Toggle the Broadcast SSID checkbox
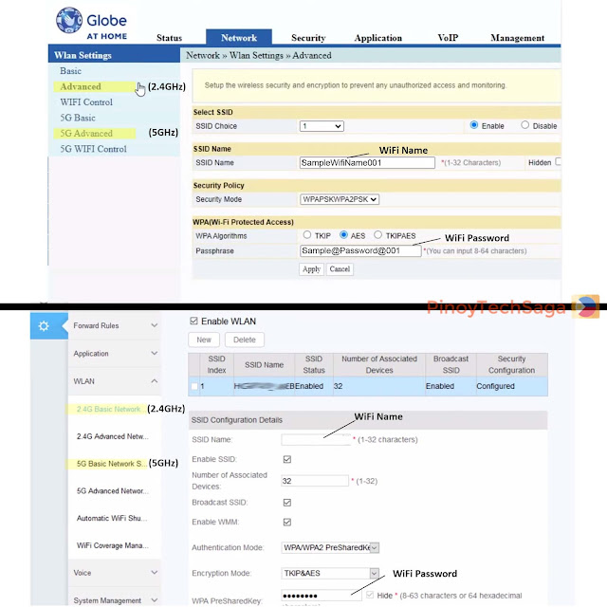The width and height of the screenshot is (607, 607). point(287,503)
